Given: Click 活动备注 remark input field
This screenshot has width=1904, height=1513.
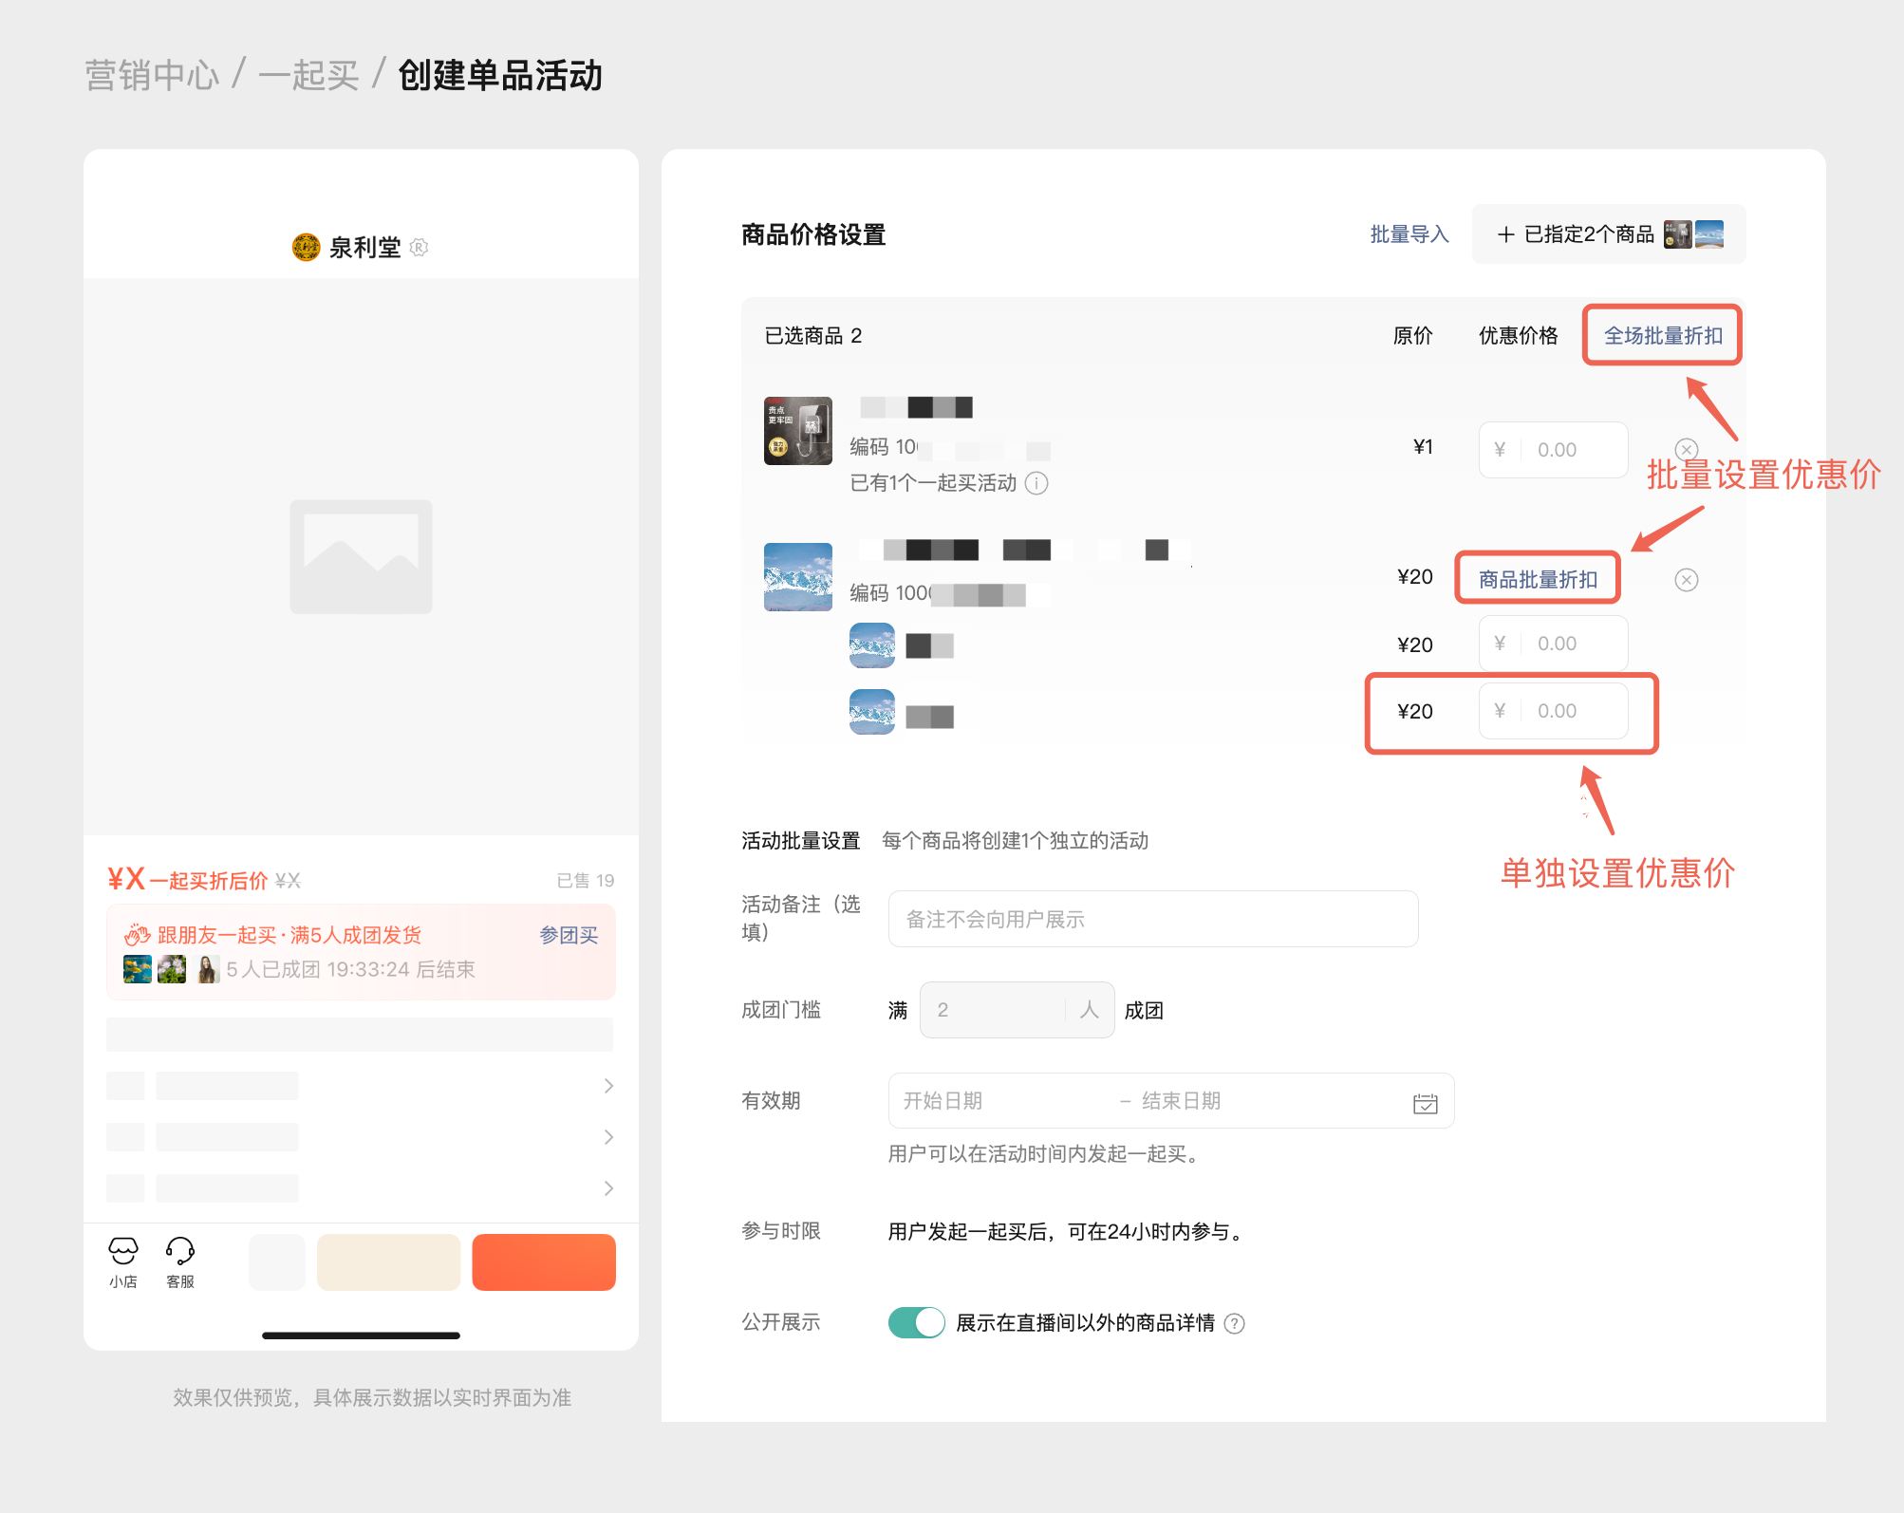Looking at the screenshot, I should [1152, 919].
